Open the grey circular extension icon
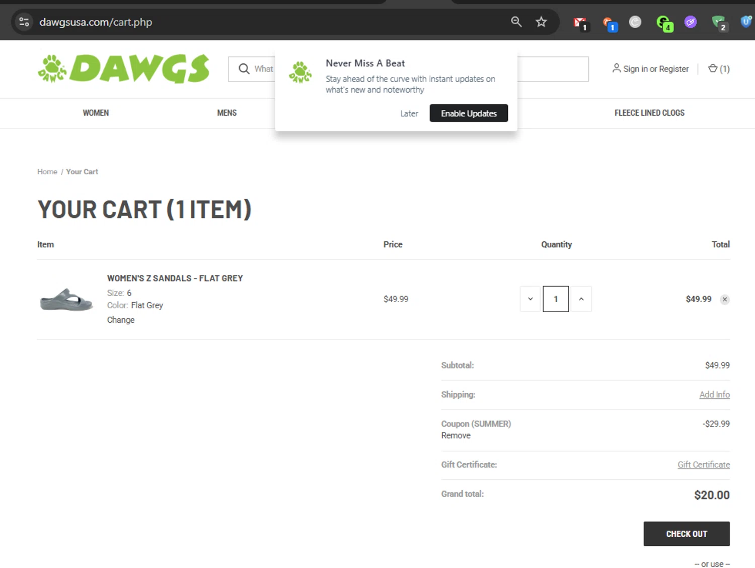 coord(635,22)
